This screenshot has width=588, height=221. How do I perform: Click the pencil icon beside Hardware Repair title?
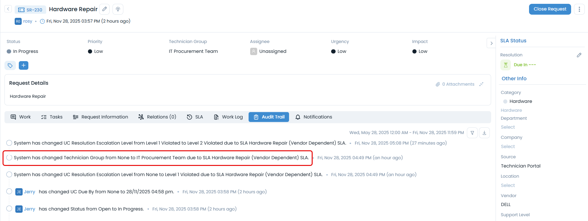(105, 9)
